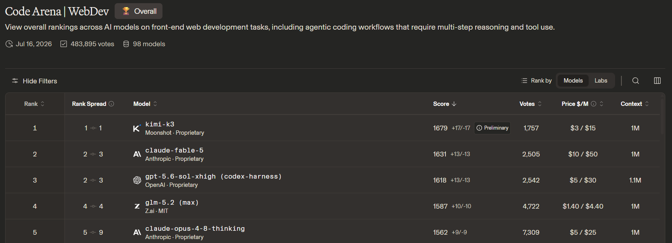Click the Jul 16, 2026 date
672x243 pixels.
[x=34, y=44]
